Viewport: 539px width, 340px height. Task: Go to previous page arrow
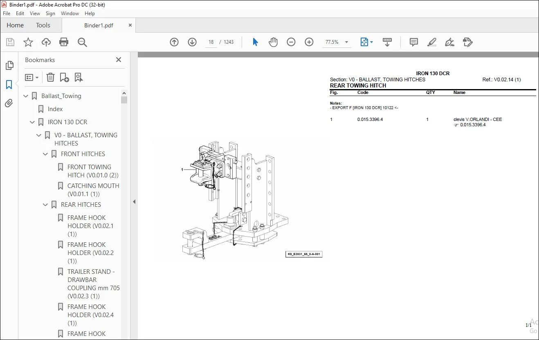click(174, 42)
